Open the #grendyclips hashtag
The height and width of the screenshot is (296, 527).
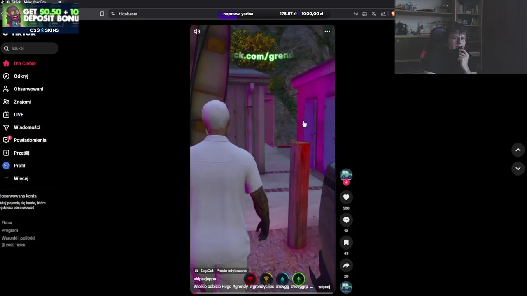click(262, 287)
